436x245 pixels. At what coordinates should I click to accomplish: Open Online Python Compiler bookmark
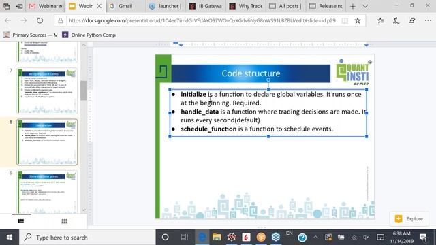(x=89, y=35)
